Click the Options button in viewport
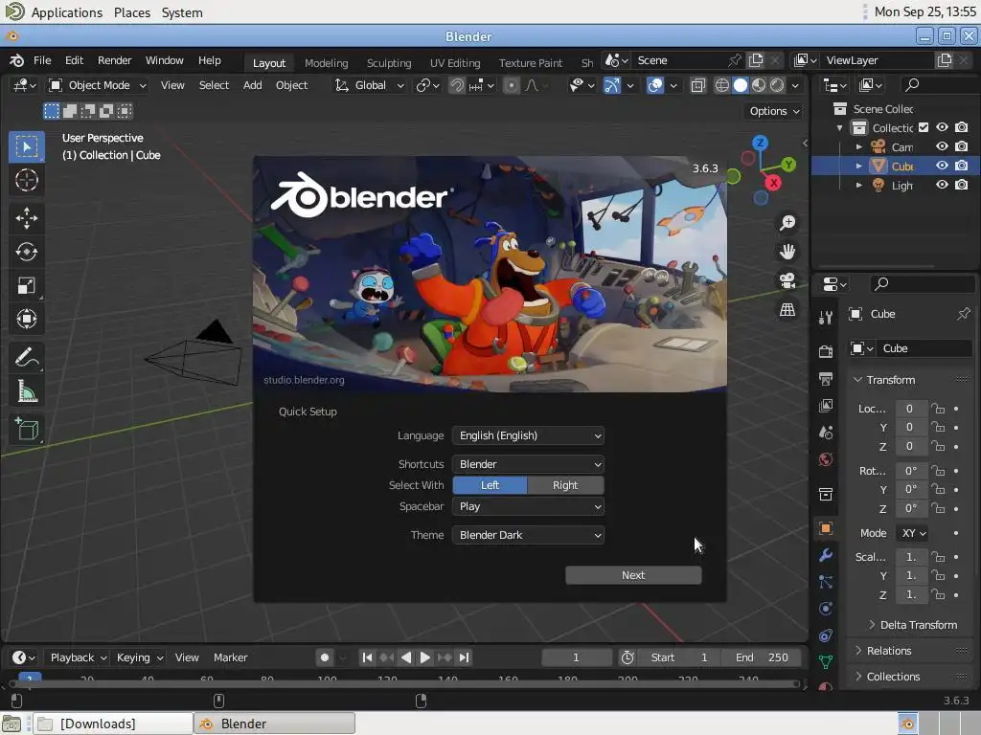Screen dimensions: 981x735 coord(774,111)
